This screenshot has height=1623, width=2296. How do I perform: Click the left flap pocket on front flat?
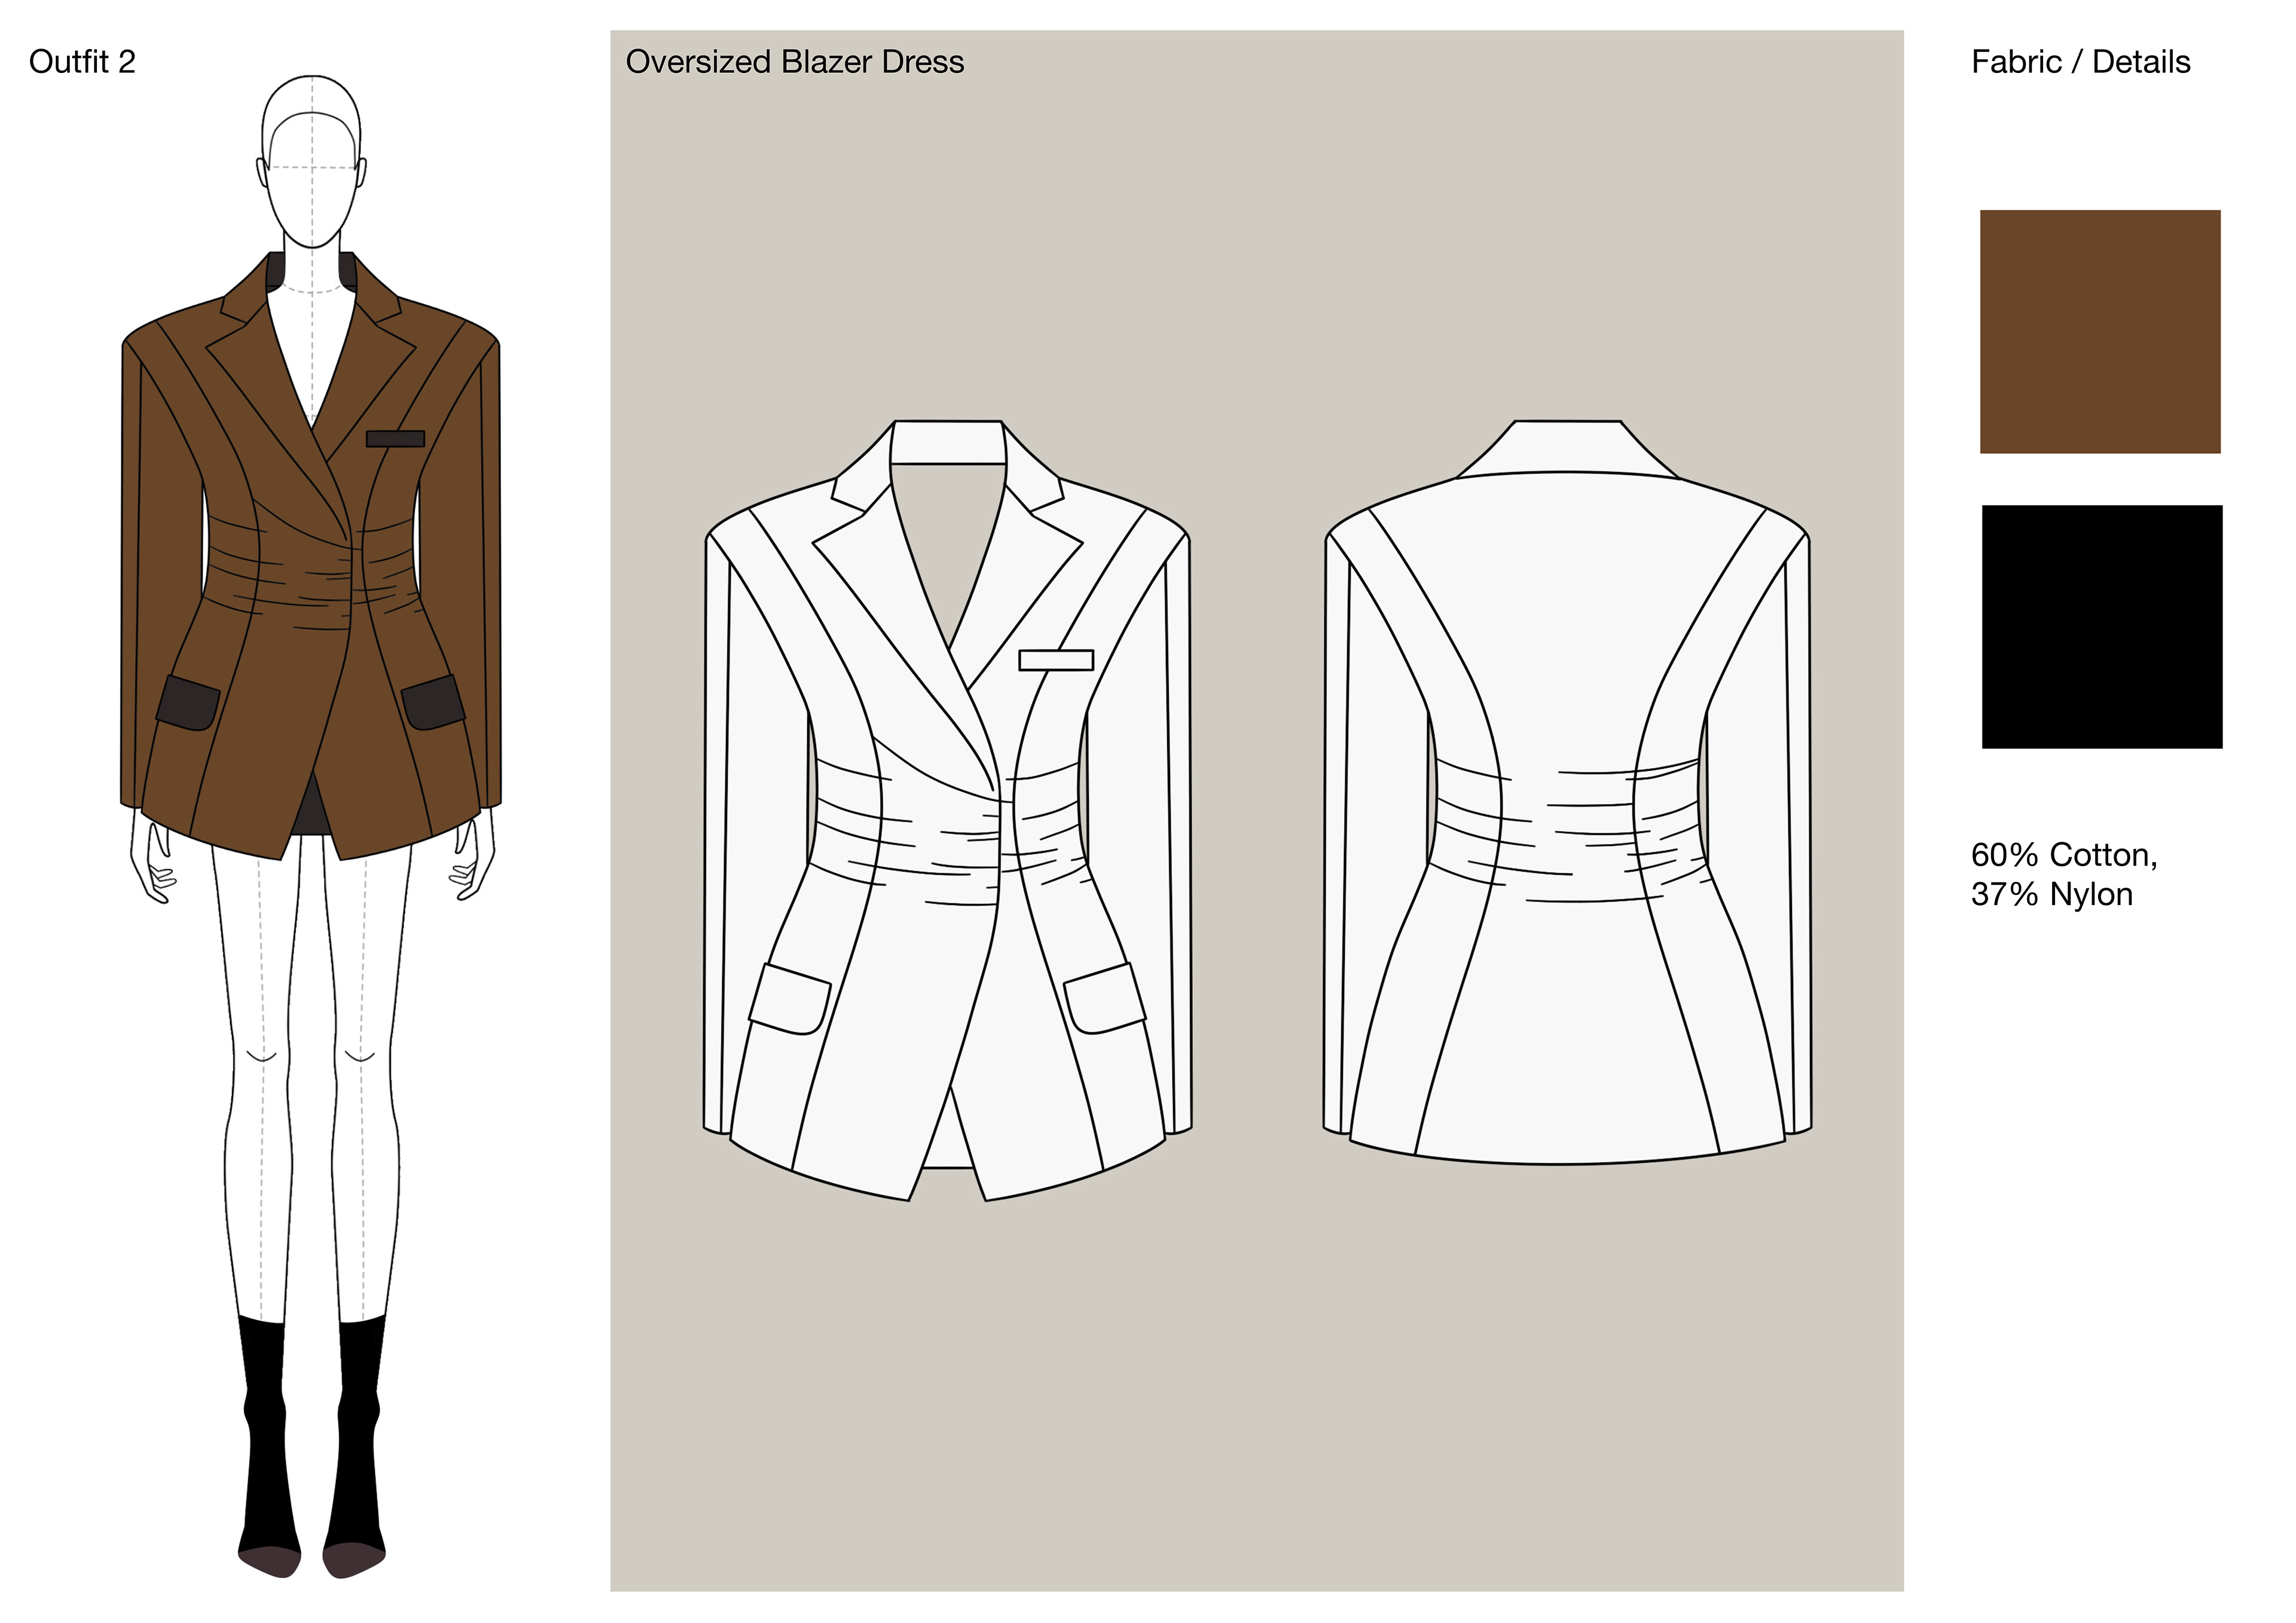[790, 998]
